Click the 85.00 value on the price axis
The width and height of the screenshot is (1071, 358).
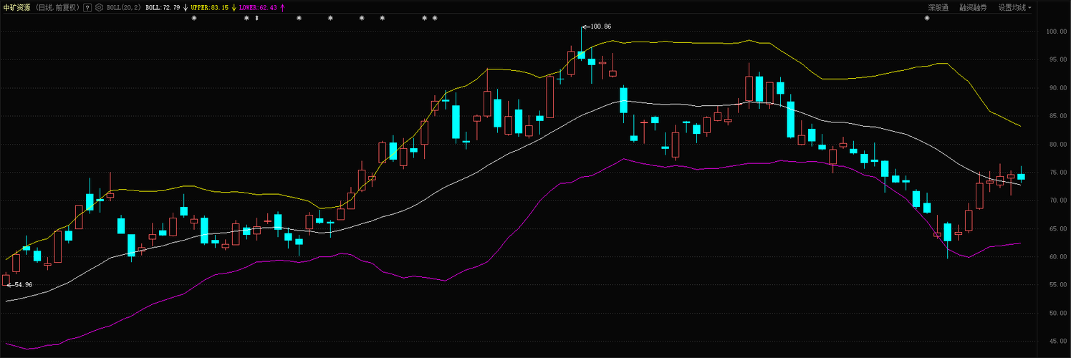click(x=1058, y=116)
